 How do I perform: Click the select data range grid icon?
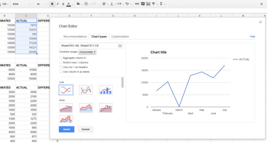click(120, 46)
